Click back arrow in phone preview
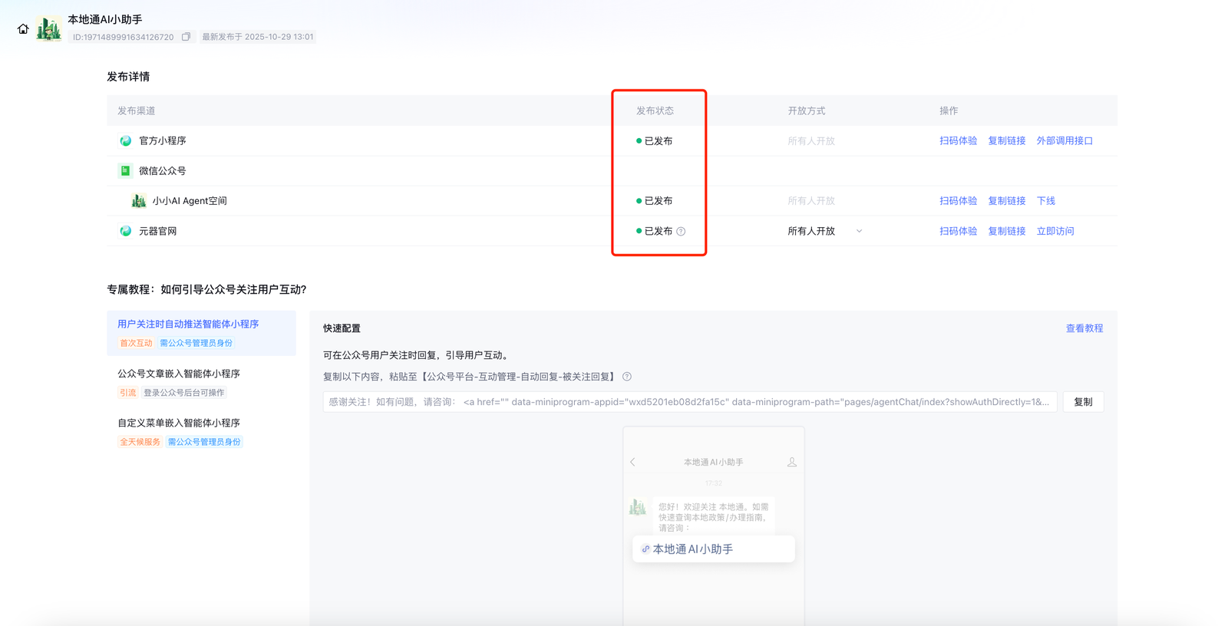 tap(633, 462)
